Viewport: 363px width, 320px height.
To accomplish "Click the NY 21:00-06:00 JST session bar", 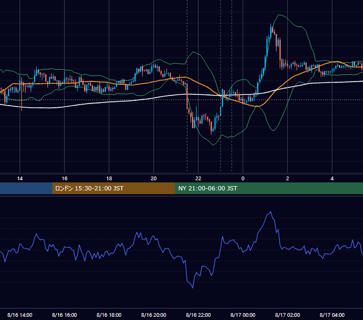I will [x=269, y=188].
